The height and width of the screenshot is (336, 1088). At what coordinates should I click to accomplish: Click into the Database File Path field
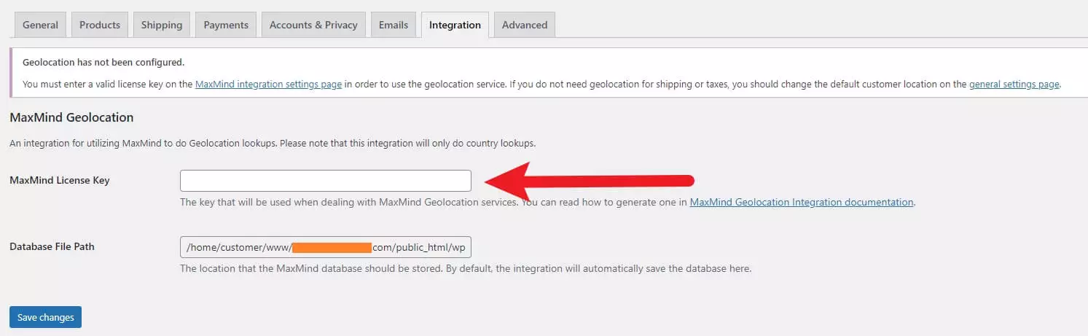coord(326,247)
